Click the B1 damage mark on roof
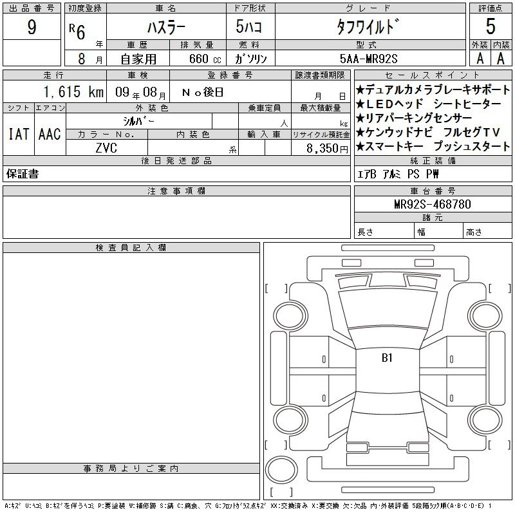Image resolution: width=515 pixels, height=515 pixels. click(x=387, y=358)
